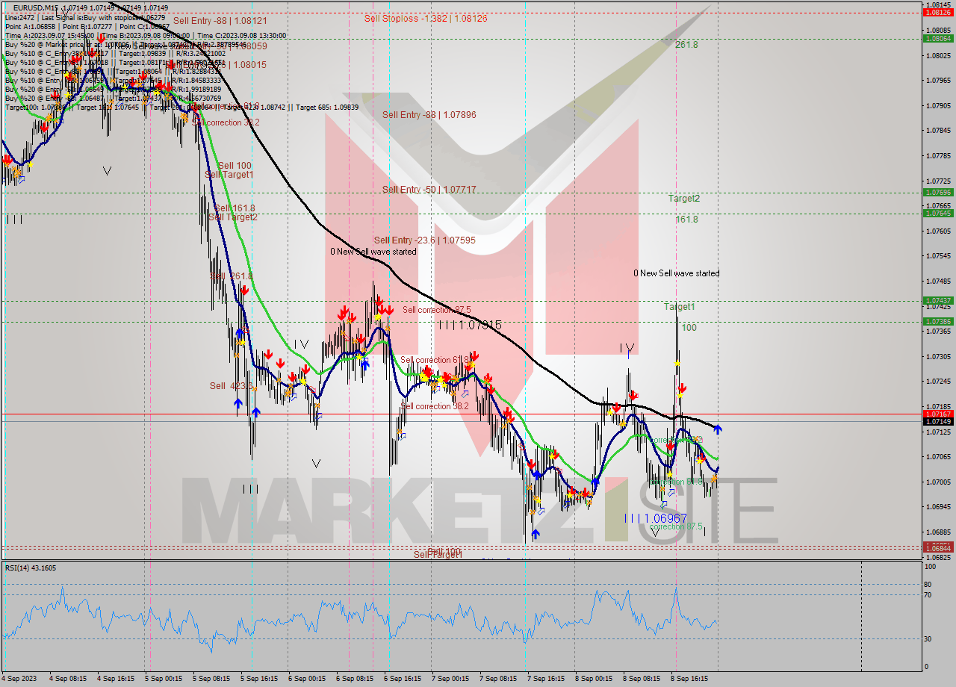The width and height of the screenshot is (956, 687).
Task: Click the green 'correction 87.5' label near the bottom
Action: coord(676,526)
